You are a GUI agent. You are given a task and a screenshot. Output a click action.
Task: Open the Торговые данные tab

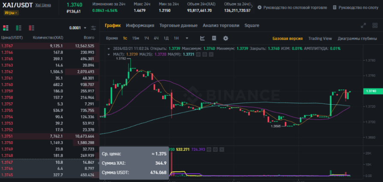click(x=178, y=25)
